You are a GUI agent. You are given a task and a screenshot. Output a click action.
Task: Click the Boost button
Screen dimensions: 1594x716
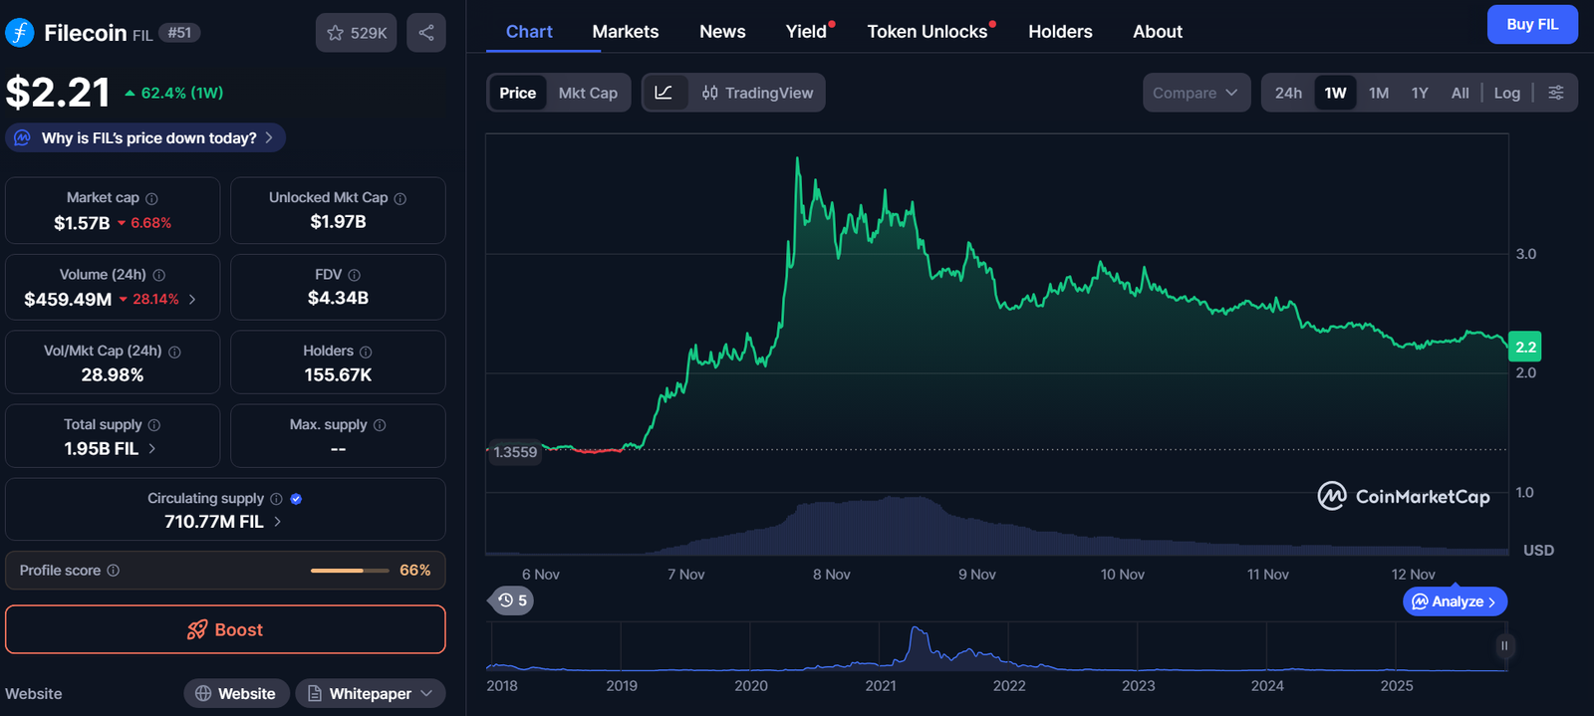[x=225, y=629]
